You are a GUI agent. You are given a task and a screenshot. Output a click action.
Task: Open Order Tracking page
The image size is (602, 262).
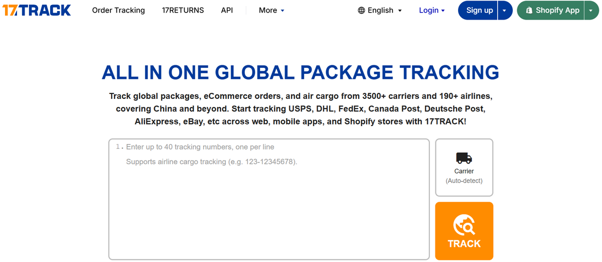point(118,11)
